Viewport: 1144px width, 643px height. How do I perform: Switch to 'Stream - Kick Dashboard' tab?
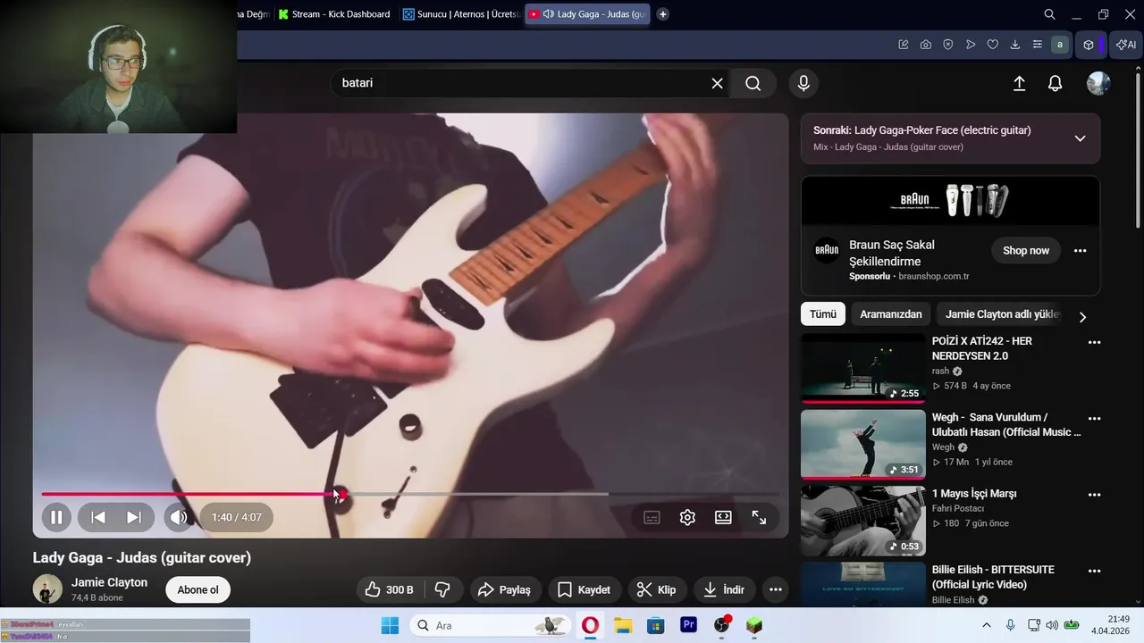coord(334,14)
